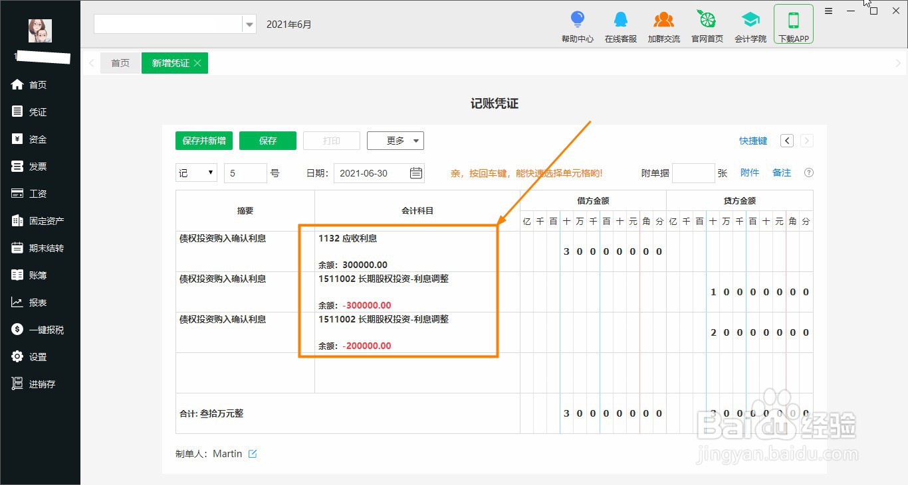Image resolution: width=908 pixels, height=485 pixels.
Task: Open the 凭证 section in the sidebar
Action: pos(37,111)
